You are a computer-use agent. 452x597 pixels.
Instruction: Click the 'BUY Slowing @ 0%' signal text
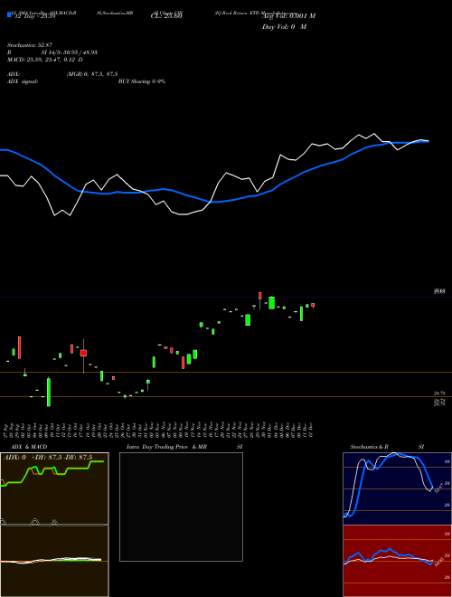[142, 81]
